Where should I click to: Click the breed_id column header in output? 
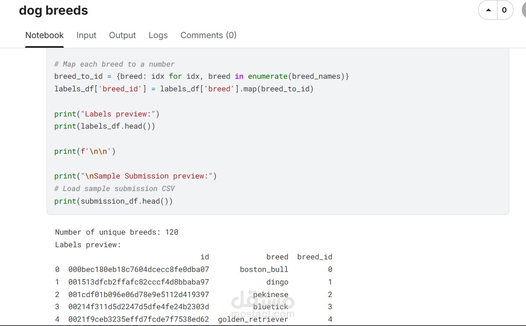(315, 257)
